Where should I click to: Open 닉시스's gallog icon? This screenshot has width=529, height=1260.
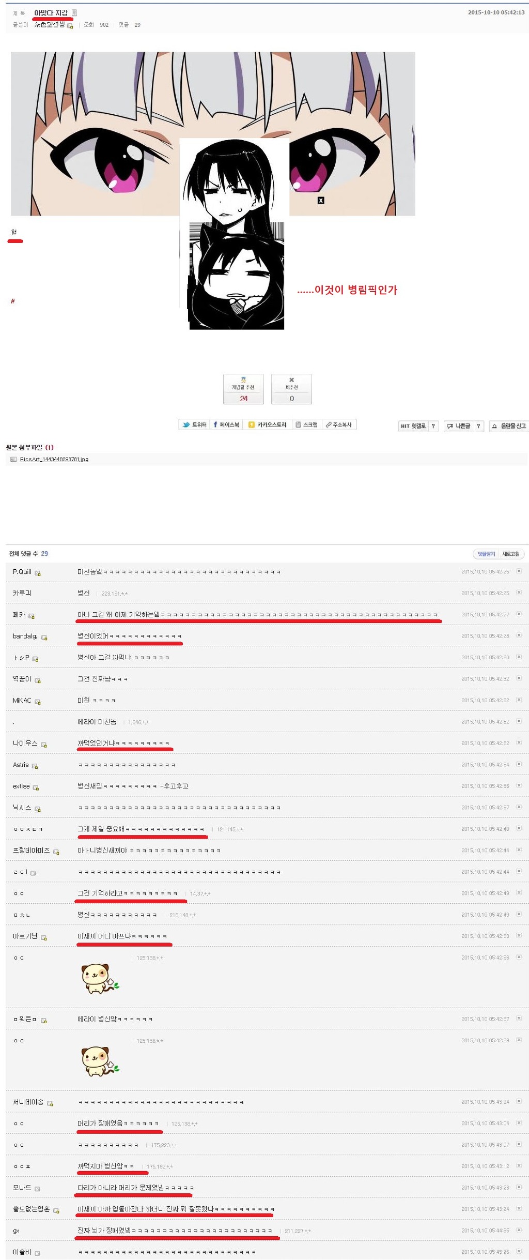coord(38,809)
